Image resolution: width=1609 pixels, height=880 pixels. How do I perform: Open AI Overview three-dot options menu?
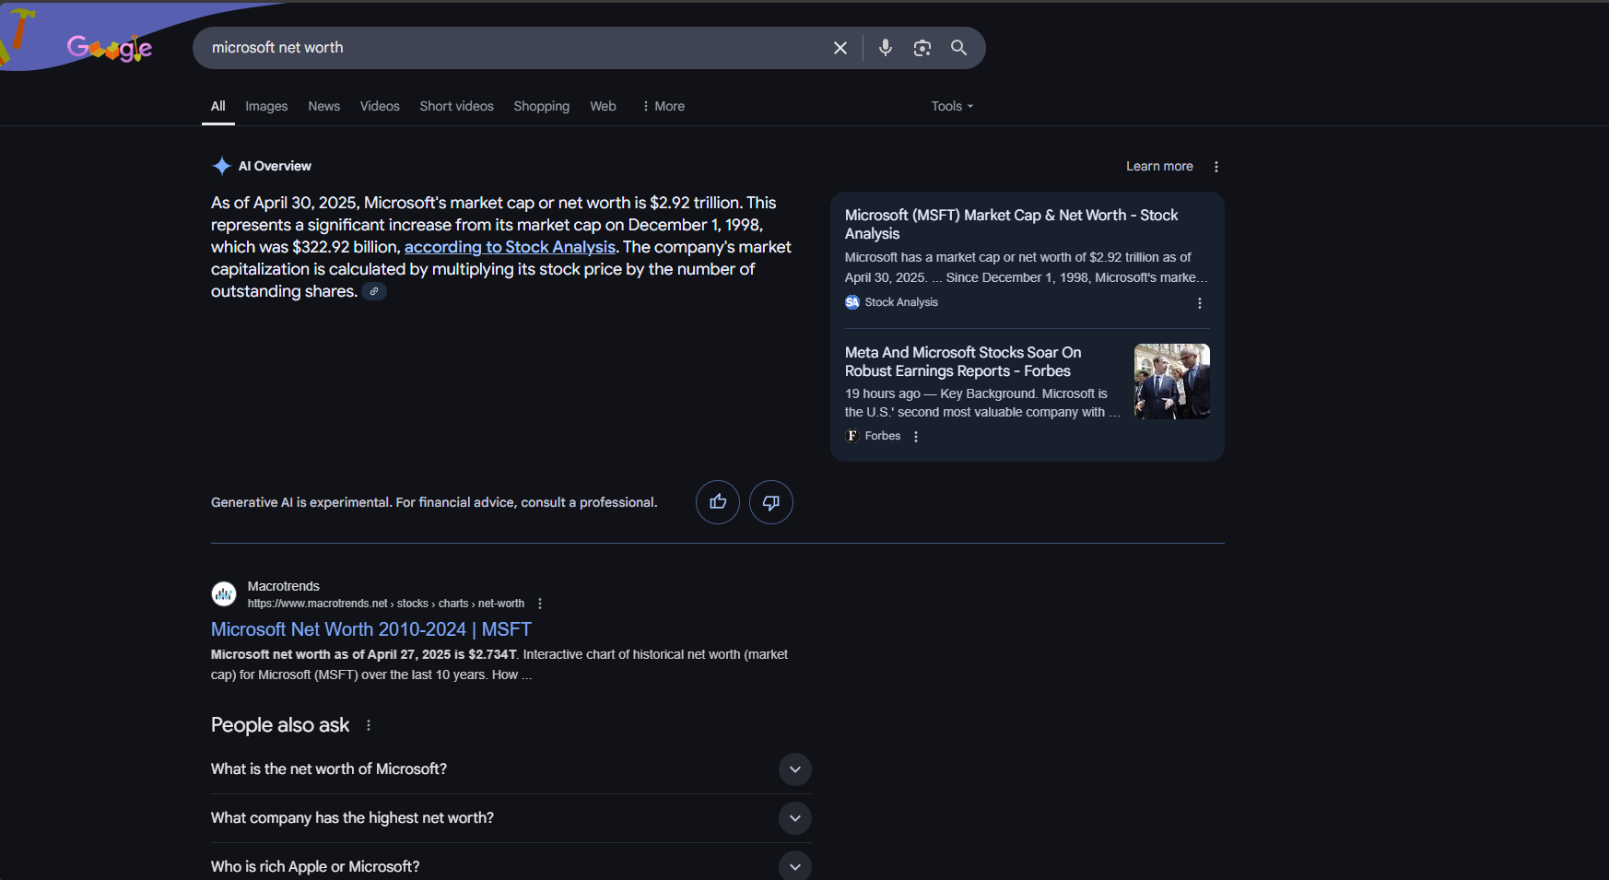point(1216,167)
